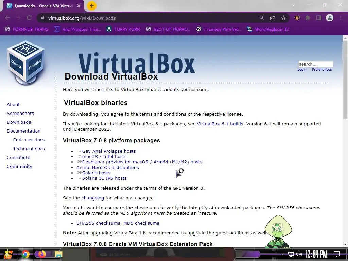Screen dimensions: 348x261
Task: Open the Community sidebar link
Action: tap(19, 167)
